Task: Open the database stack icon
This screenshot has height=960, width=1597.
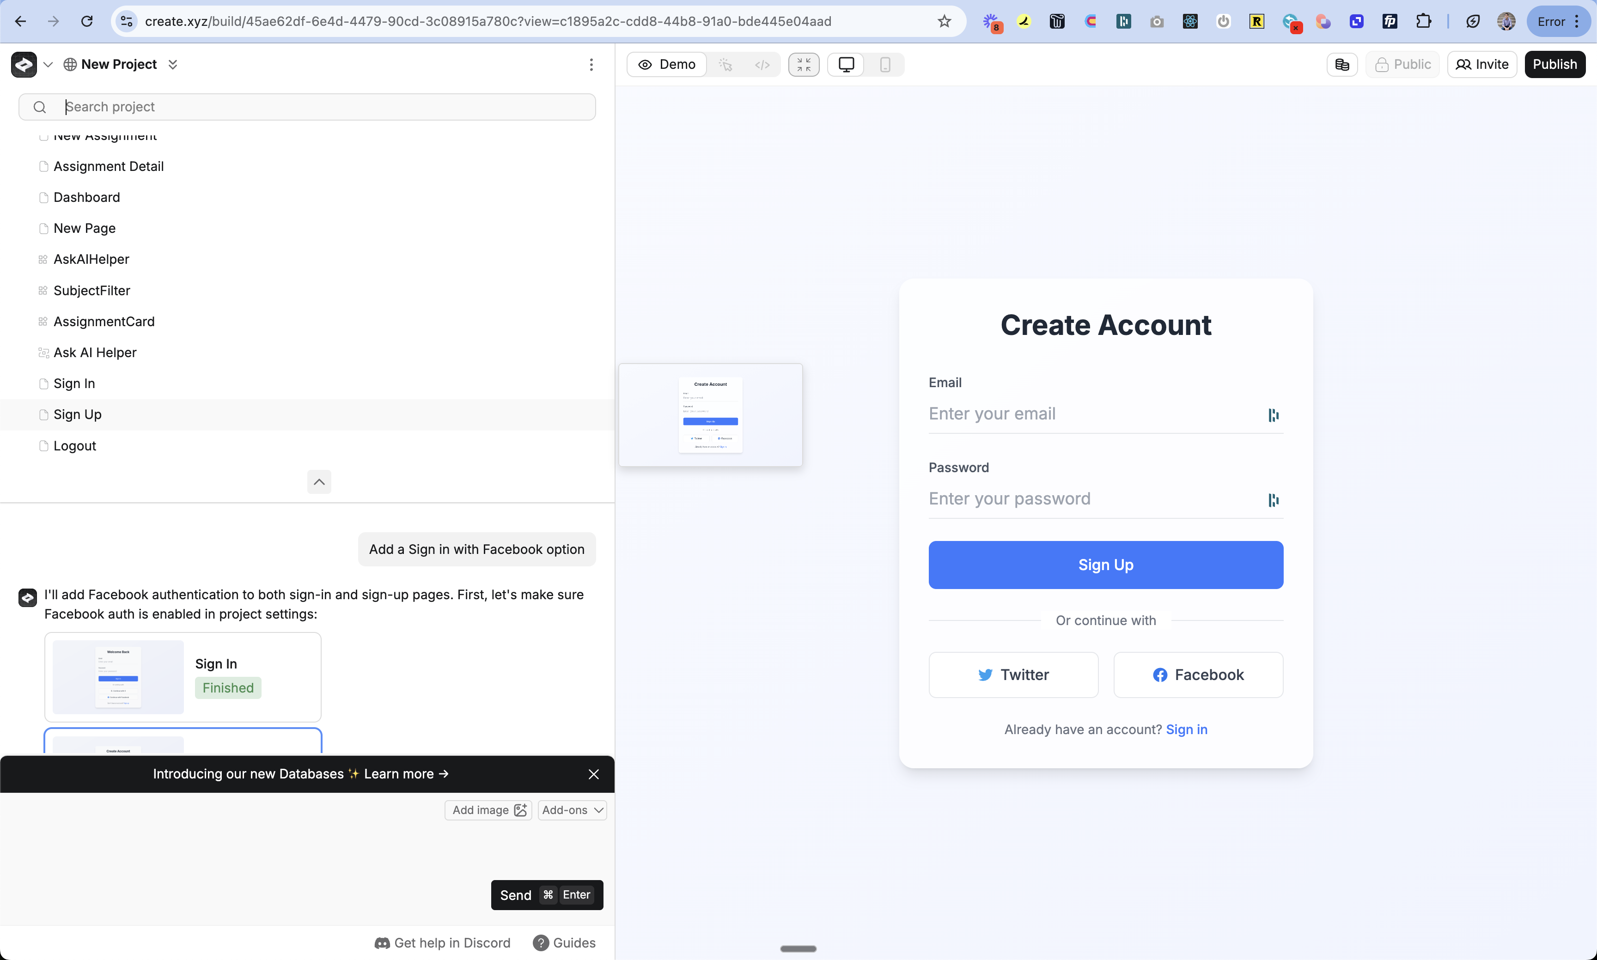Action: pyautogui.click(x=1342, y=65)
